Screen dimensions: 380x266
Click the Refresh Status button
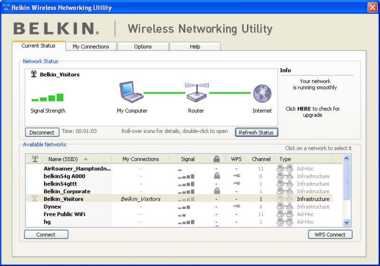pos(256,133)
